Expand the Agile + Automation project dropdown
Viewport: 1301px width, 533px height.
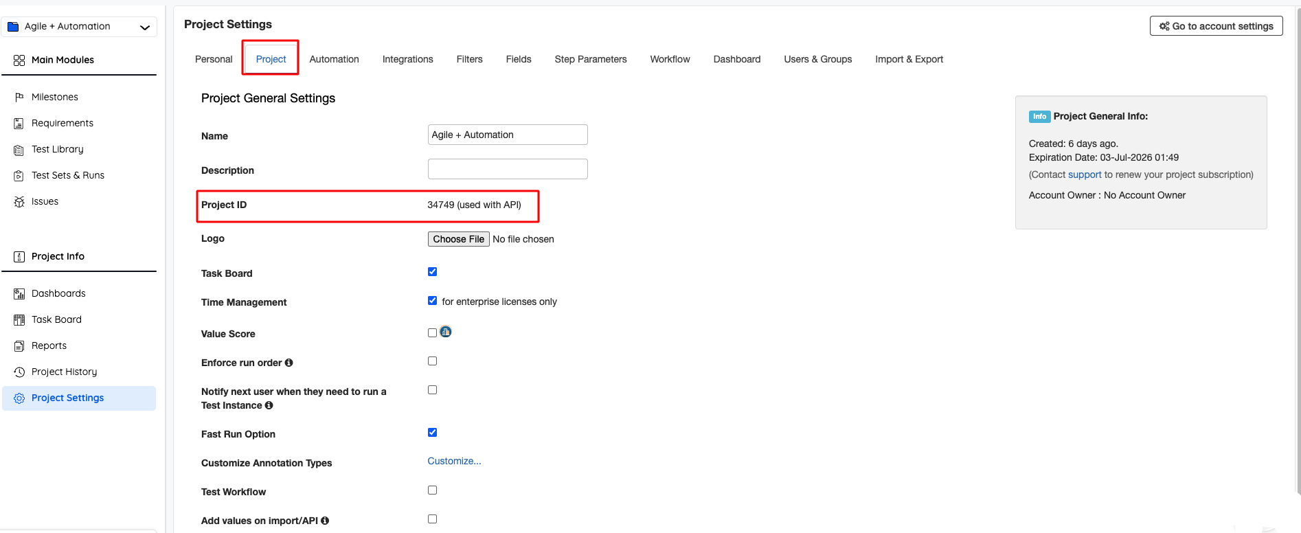[80, 27]
